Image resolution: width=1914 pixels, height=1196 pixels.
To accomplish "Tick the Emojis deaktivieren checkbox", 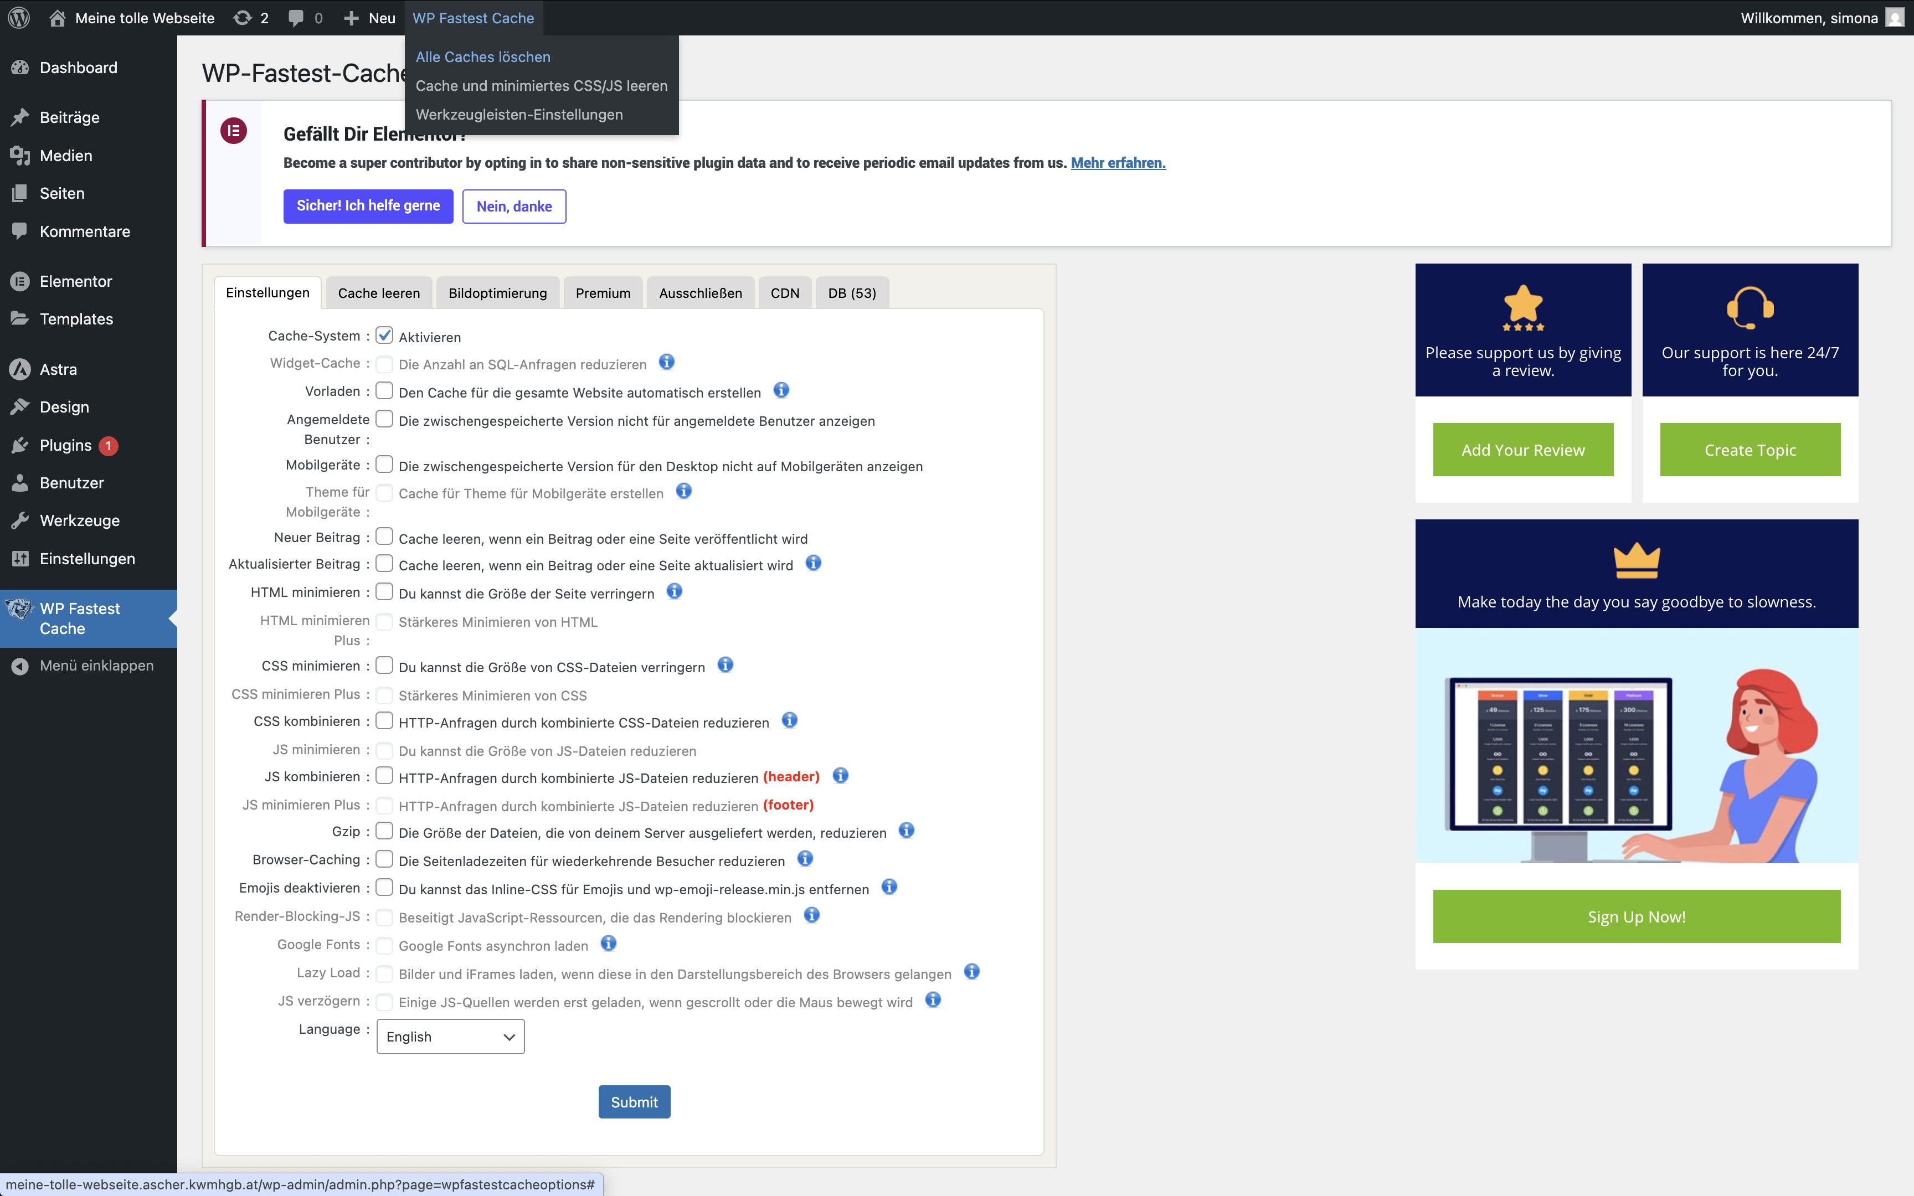I will point(384,888).
